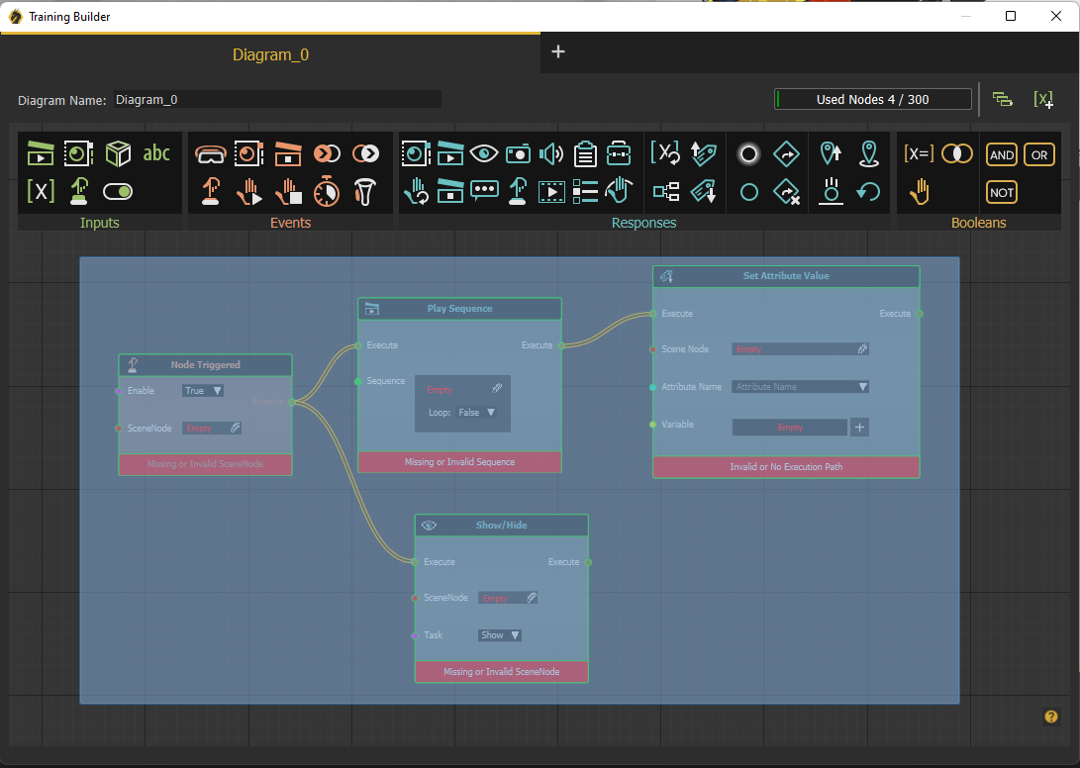The image size is (1080, 768).
Task: Click the Used Nodes 4 / 300 progress bar
Action: pyautogui.click(x=873, y=99)
